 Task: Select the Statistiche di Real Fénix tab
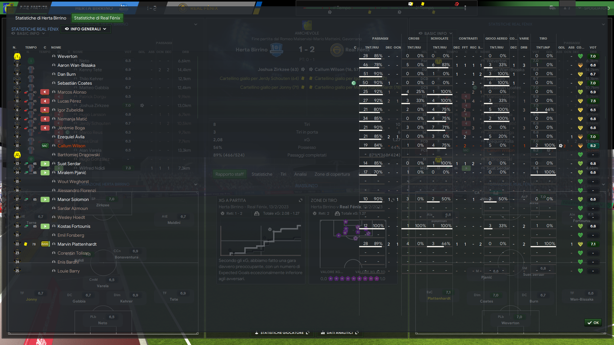pyautogui.click(x=97, y=18)
